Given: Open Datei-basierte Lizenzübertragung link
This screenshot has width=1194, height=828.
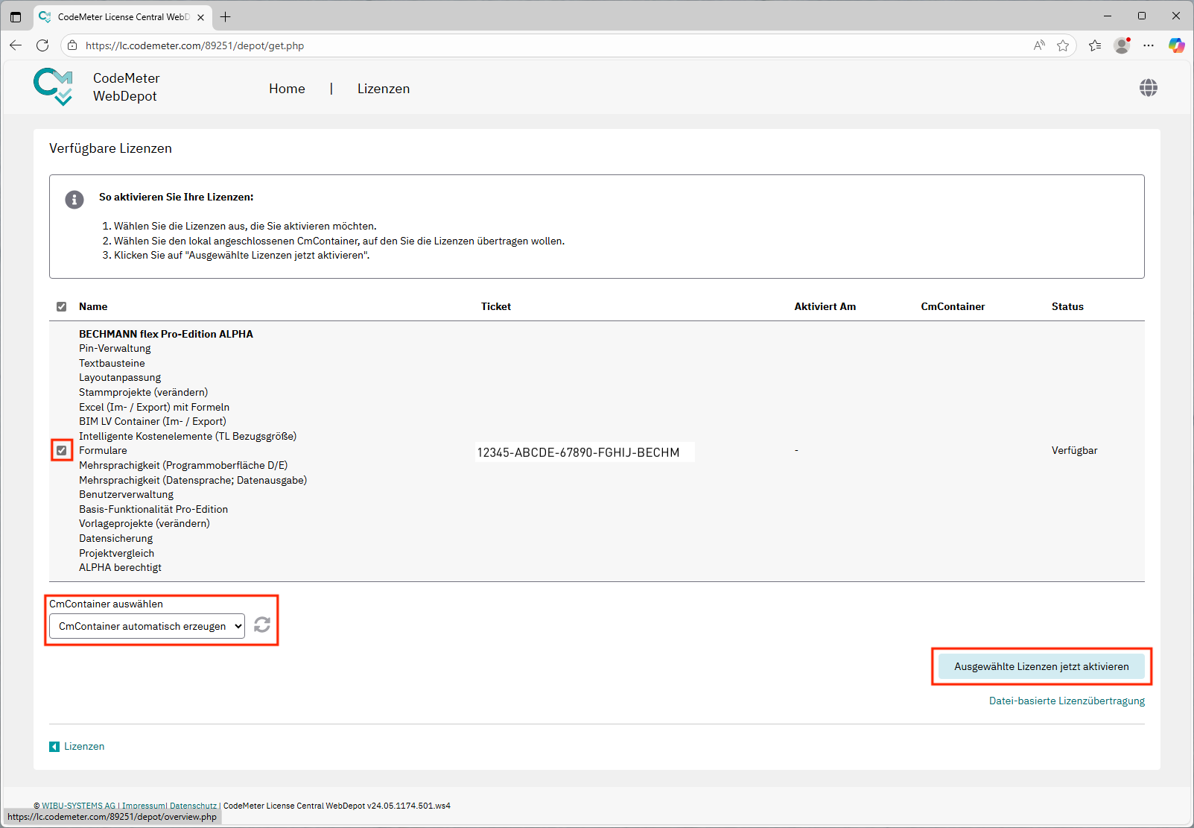Looking at the screenshot, I should point(1066,701).
